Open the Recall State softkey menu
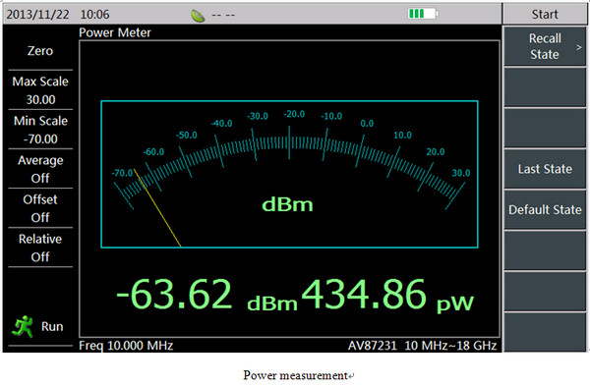Screen dimensions: 590x386 [545, 46]
